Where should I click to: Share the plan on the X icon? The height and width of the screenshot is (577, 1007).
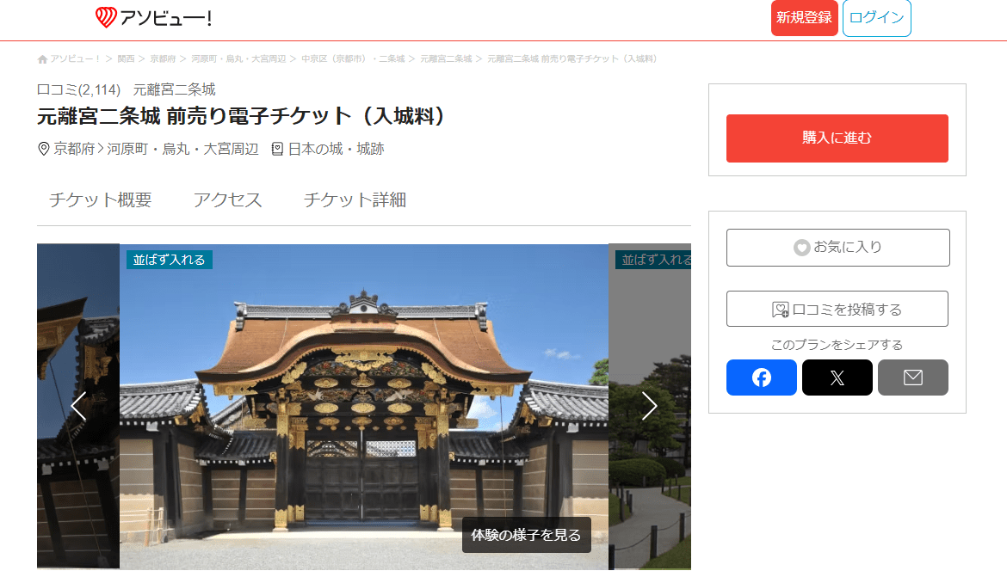(x=837, y=377)
